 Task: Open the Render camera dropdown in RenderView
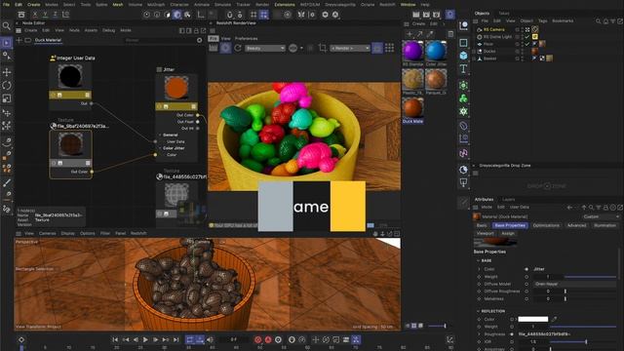tap(350, 48)
